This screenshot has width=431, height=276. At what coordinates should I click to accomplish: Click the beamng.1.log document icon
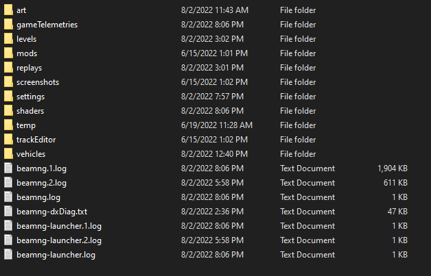pyautogui.click(x=8, y=168)
